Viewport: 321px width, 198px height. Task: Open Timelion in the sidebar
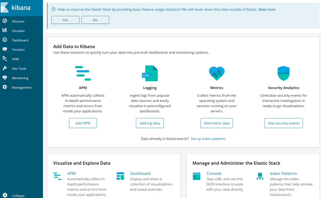tap(18, 50)
